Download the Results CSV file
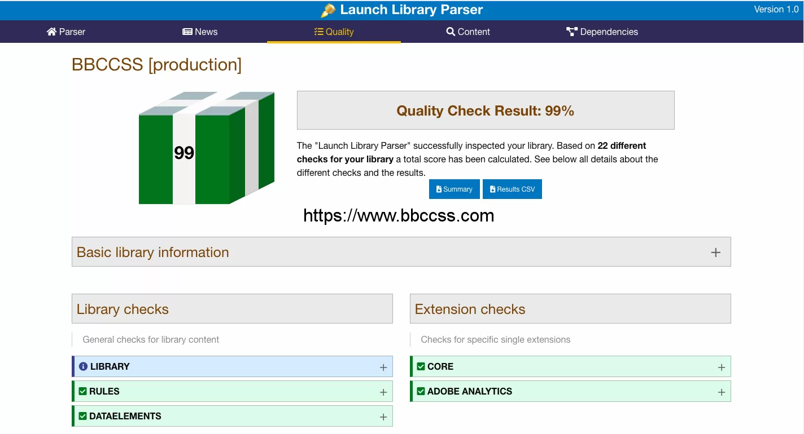This screenshot has height=434, width=804. click(x=512, y=189)
